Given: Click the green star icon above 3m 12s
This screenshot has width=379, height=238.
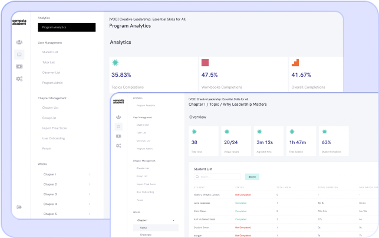Looking at the screenshot, I should click(259, 132).
